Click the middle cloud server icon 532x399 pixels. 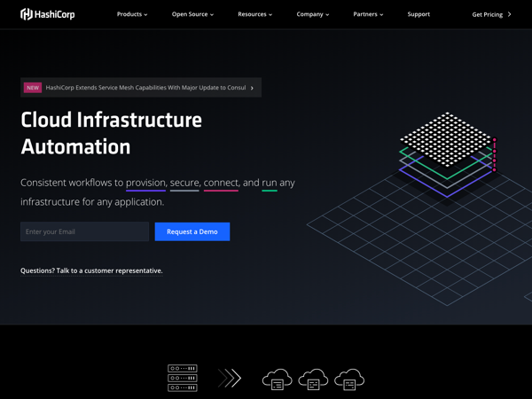coord(313,379)
